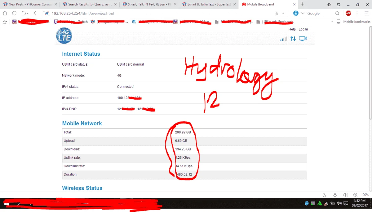The height and width of the screenshot is (212, 372).
Task: Toggle night mode moon icon in status bar
Action: click(x=325, y=195)
